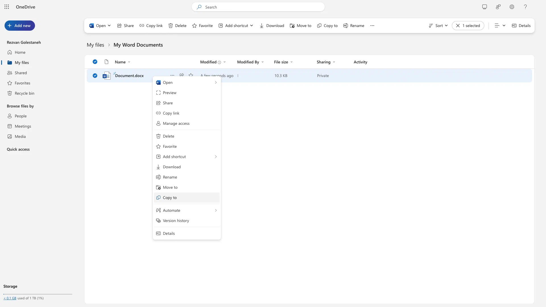Go to My files breadcrumb

click(x=95, y=45)
